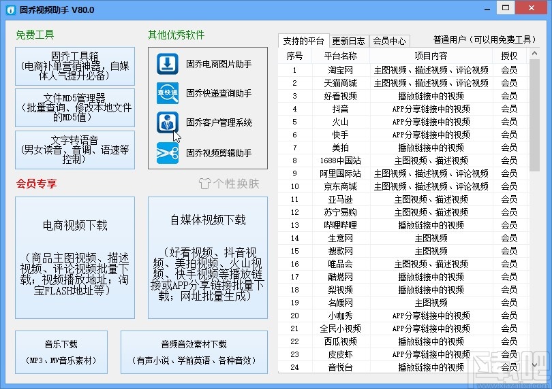This screenshot has height=389, width=552.
Task: Click 会员 cell in the 淘宝网 row
Action: coord(509,70)
